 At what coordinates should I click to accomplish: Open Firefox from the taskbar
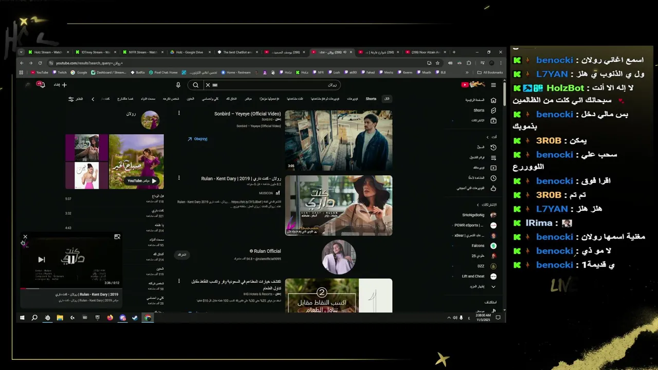[x=109, y=318]
